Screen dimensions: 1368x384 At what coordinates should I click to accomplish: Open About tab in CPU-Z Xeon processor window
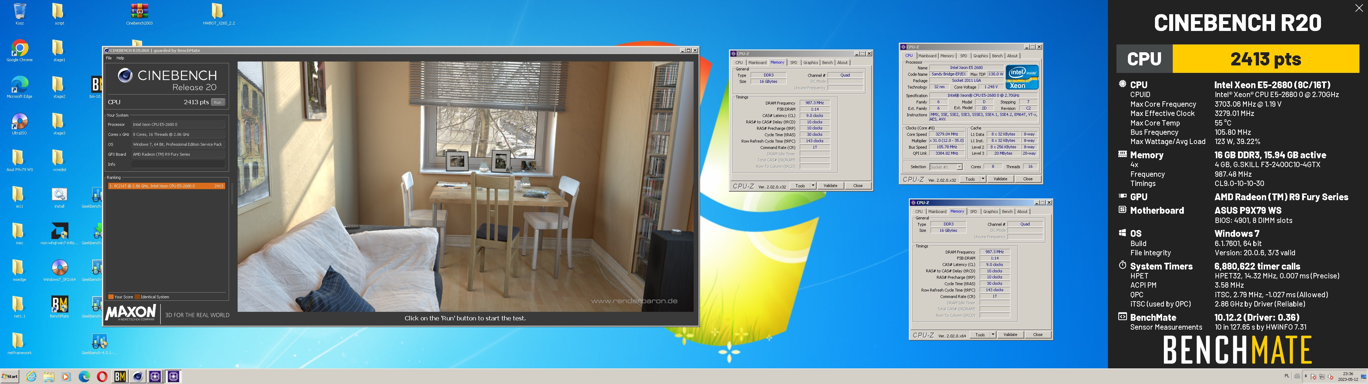[1013, 56]
